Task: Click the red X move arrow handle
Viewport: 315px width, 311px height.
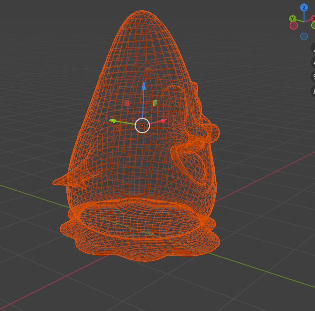Action: 164,121
